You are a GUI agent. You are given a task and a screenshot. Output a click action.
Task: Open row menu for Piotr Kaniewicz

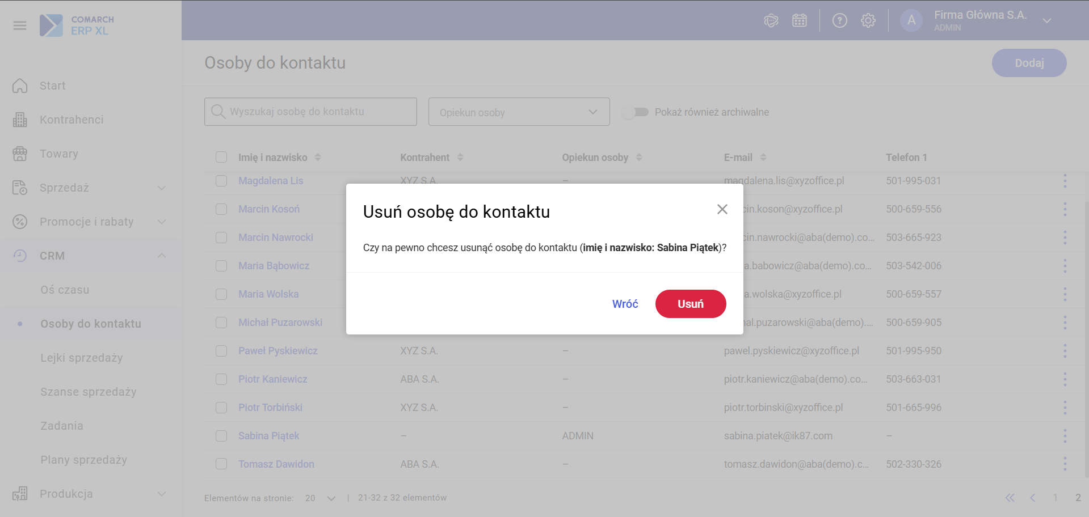point(1065,379)
